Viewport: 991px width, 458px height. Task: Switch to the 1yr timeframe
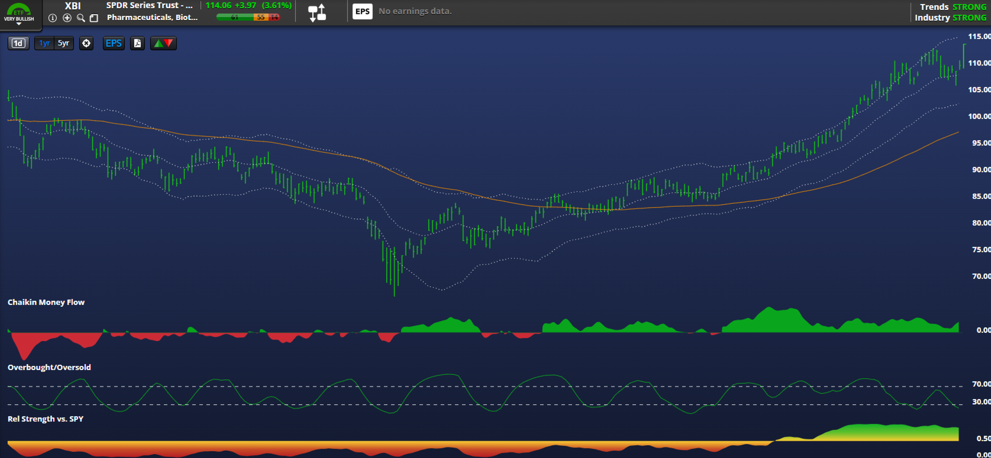coord(44,43)
